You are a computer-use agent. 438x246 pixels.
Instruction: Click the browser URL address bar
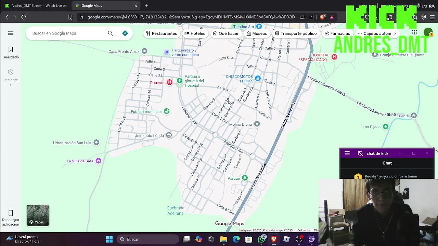tap(191, 17)
